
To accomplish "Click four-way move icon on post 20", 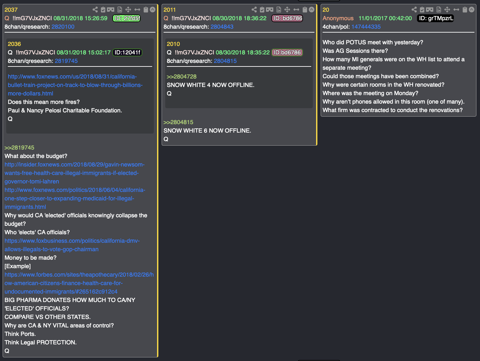I will click(x=447, y=9).
